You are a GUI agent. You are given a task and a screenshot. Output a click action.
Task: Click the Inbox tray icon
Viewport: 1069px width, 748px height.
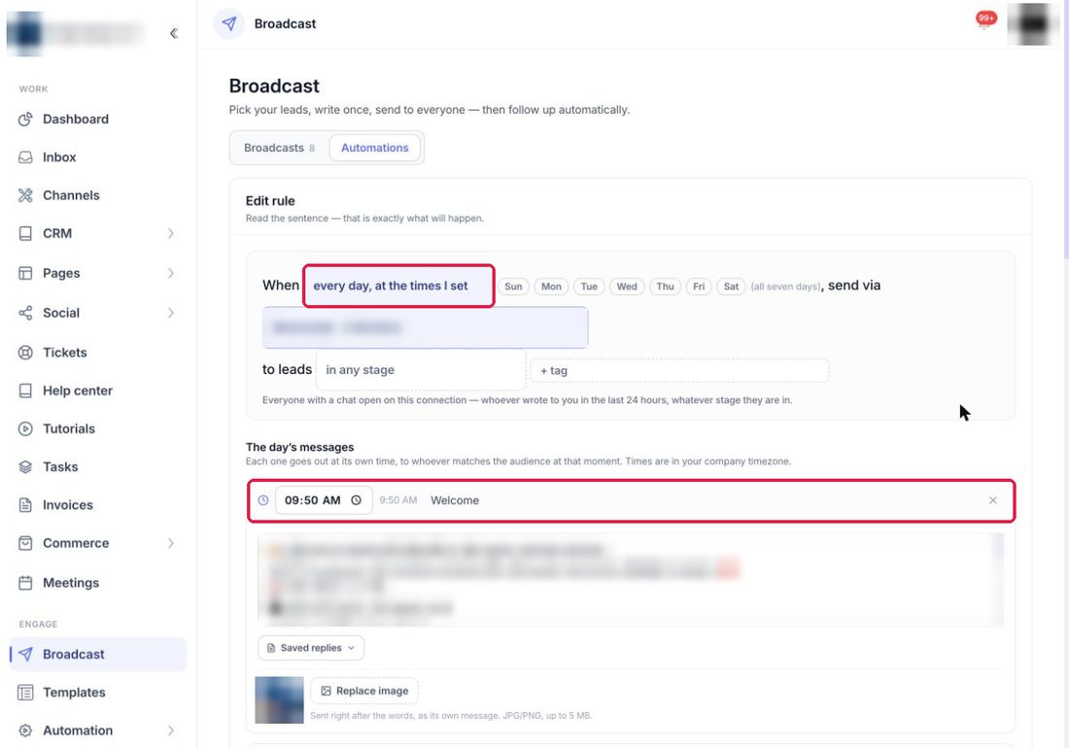[x=25, y=157]
